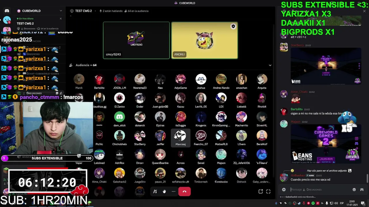Open JOS3b_LM audience avatar
Screen dimensions: 369x207
(x=119, y=79)
